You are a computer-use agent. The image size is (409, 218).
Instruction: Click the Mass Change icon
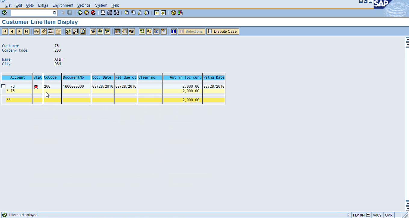coord(51,31)
